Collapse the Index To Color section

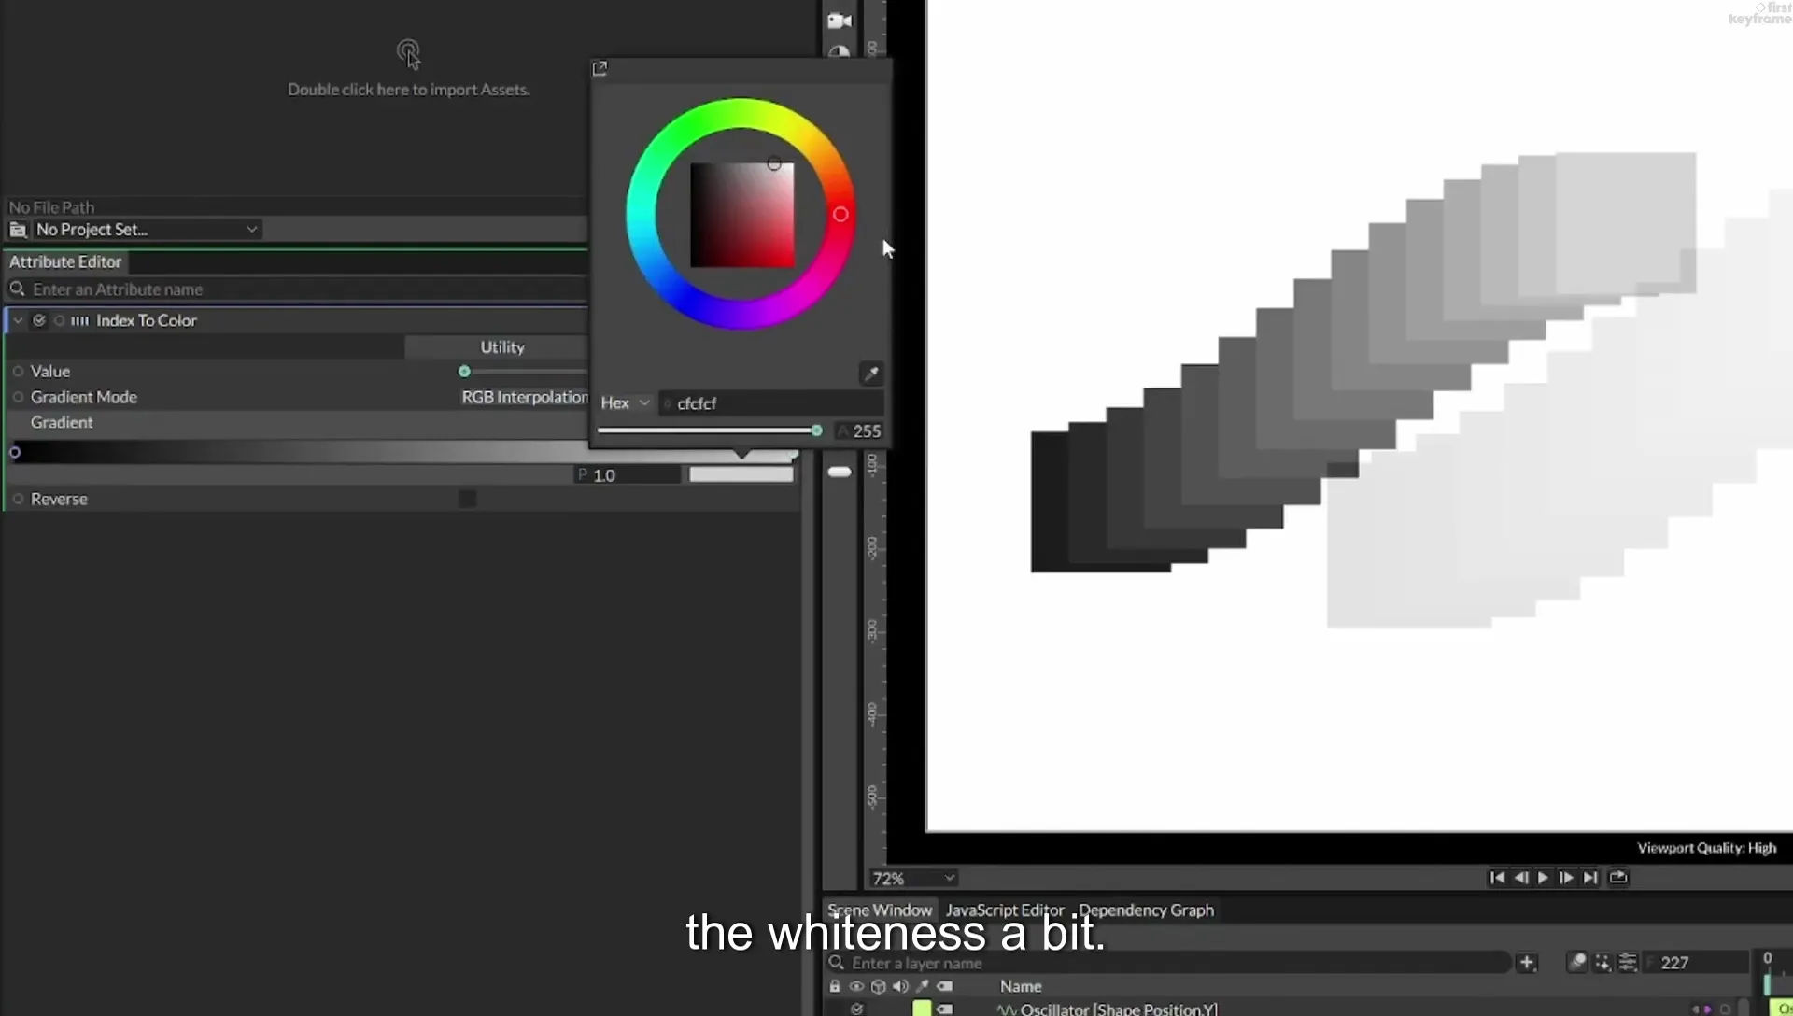click(x=18, y=320)
